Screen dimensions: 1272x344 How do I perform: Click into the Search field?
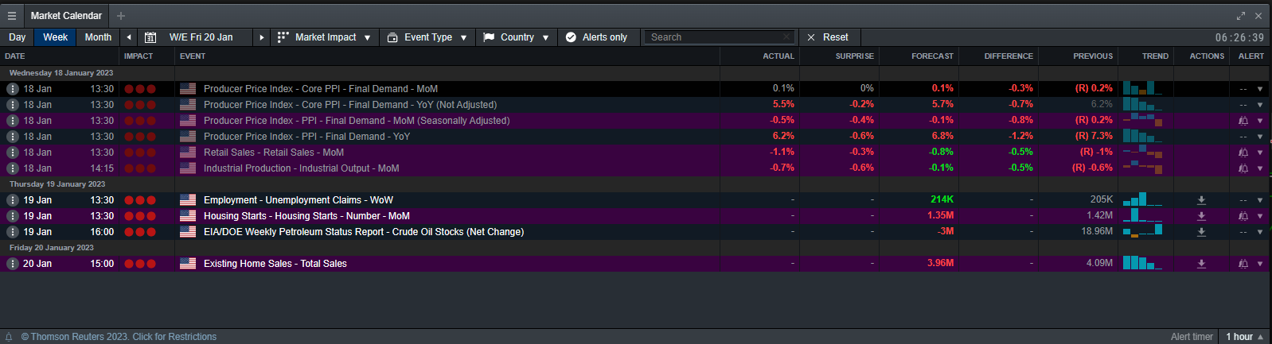pos(715,37)
